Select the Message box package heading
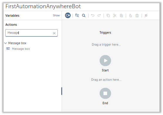 [x=17, y=43]
